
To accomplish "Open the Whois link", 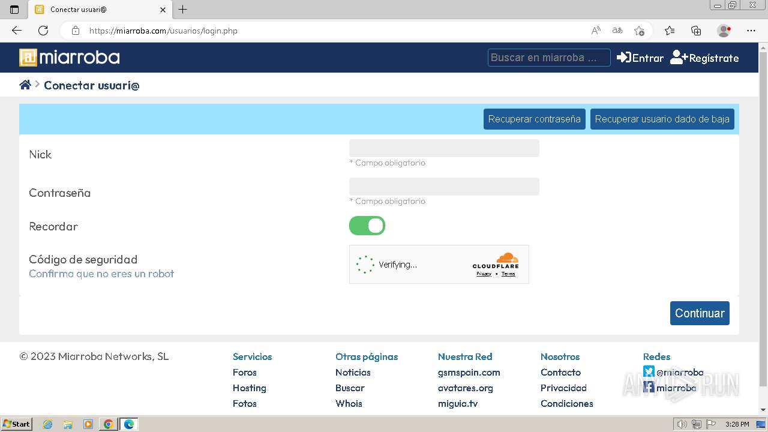I will (349, 403).
